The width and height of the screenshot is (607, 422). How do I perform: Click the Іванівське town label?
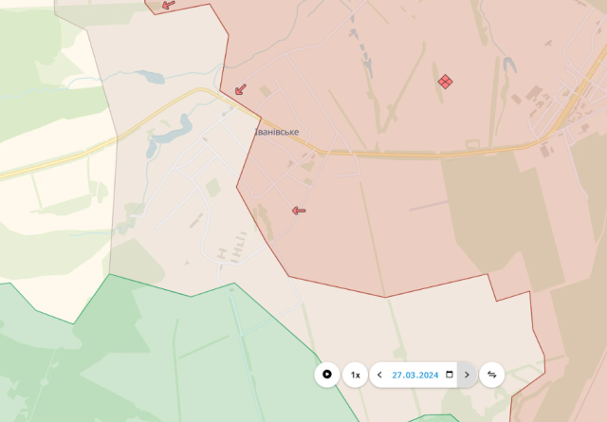point(278,132)
